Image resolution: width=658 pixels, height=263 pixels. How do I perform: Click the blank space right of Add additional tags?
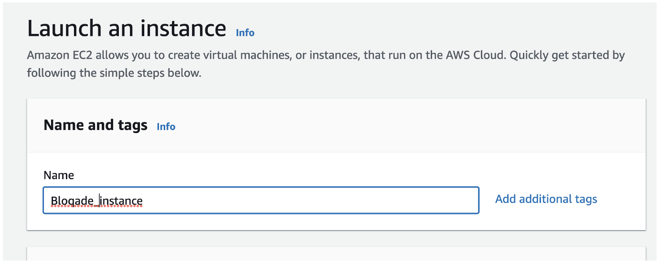(x=621, y=199)
